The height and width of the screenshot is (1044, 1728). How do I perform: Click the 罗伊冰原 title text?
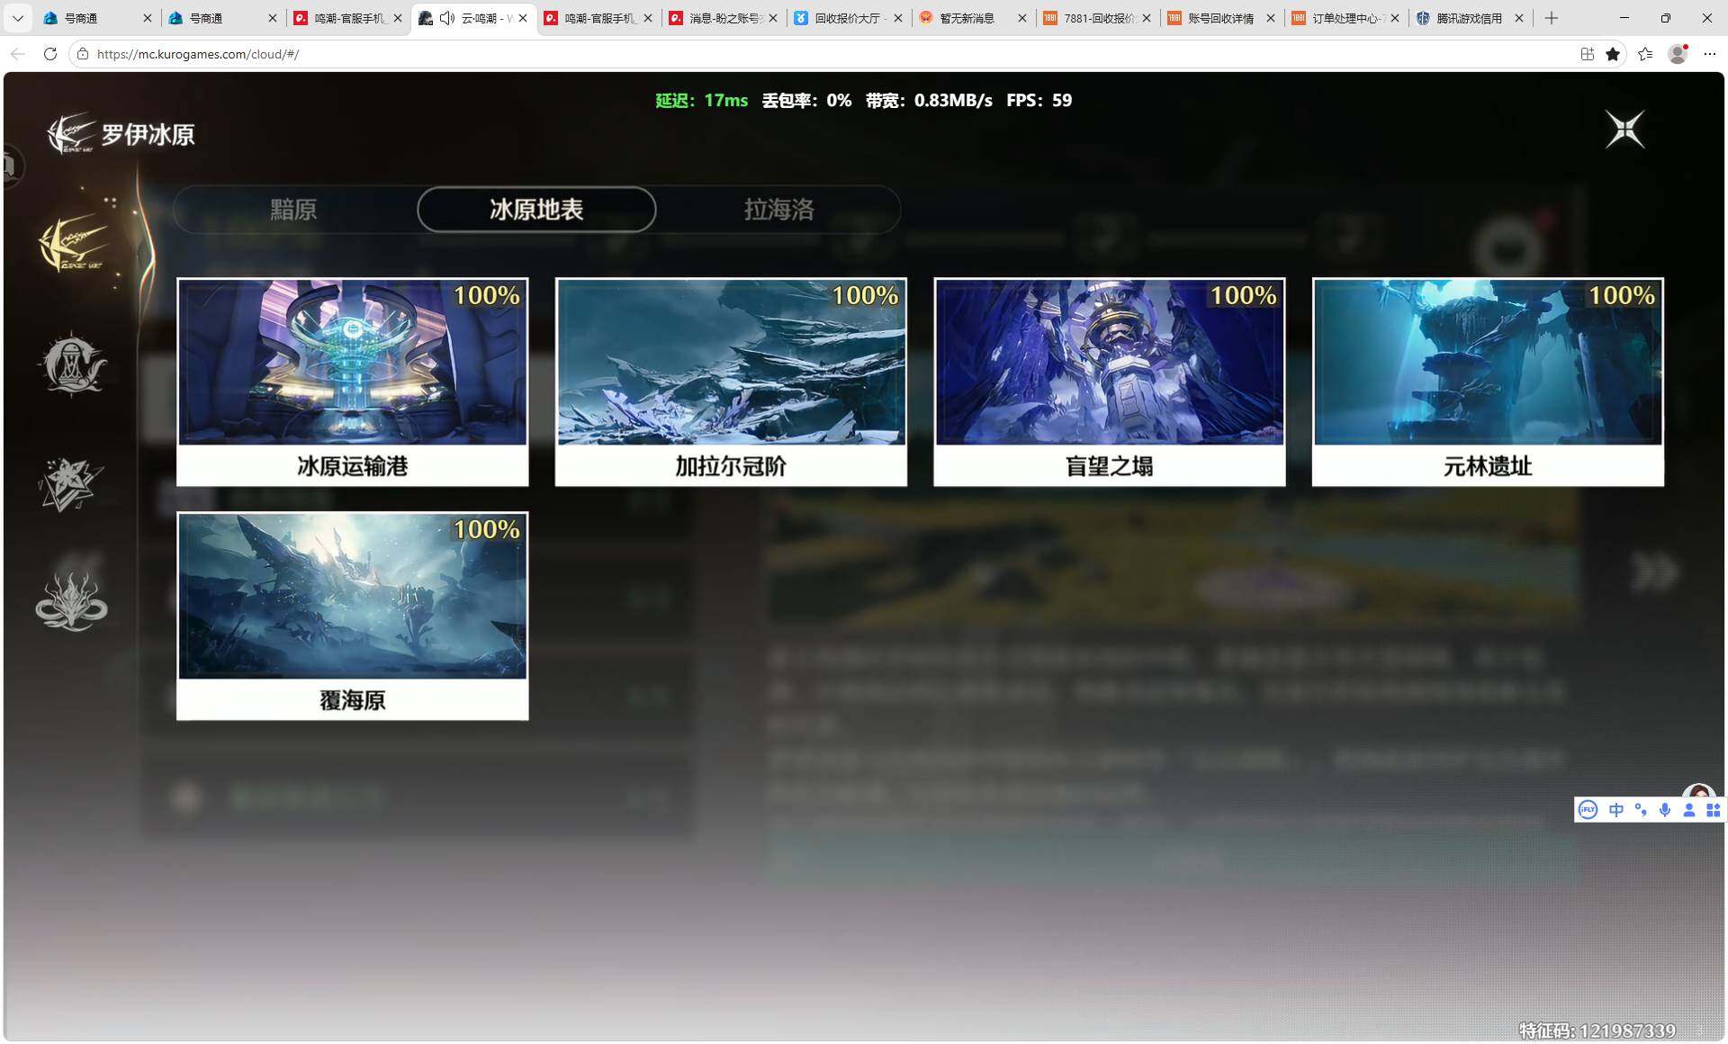click(x=148, y=135)
